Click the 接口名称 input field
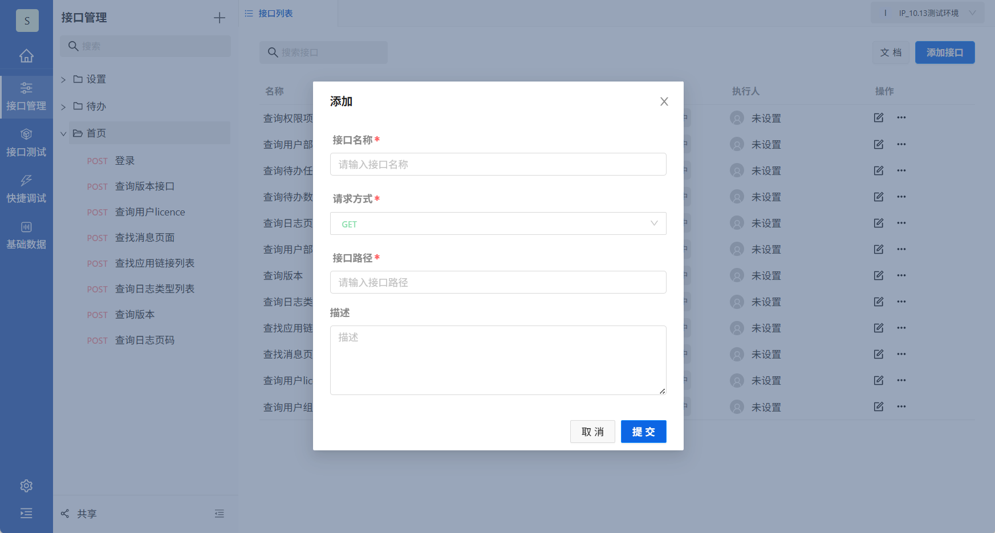The height and width of the screenshot is (533, 995). (498, 164)
